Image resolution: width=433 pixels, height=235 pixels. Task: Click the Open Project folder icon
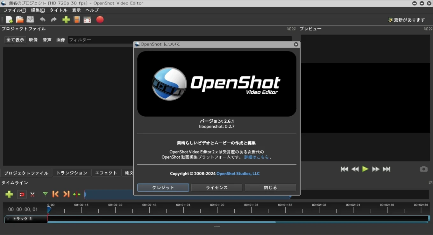(x=20, y=20)
